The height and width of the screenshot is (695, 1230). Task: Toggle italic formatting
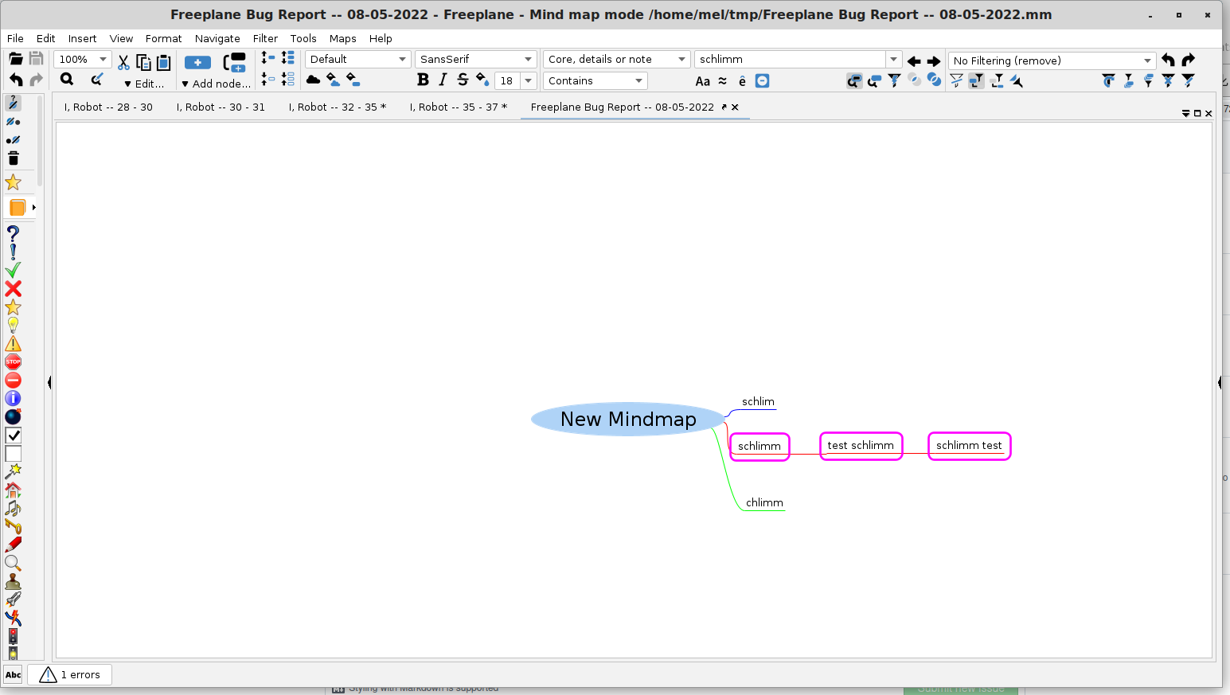(x=442, y=80)
